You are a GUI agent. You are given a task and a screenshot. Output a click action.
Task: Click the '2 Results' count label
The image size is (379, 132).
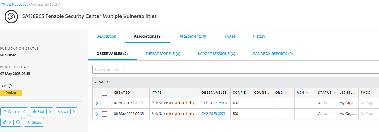[102, 82]
